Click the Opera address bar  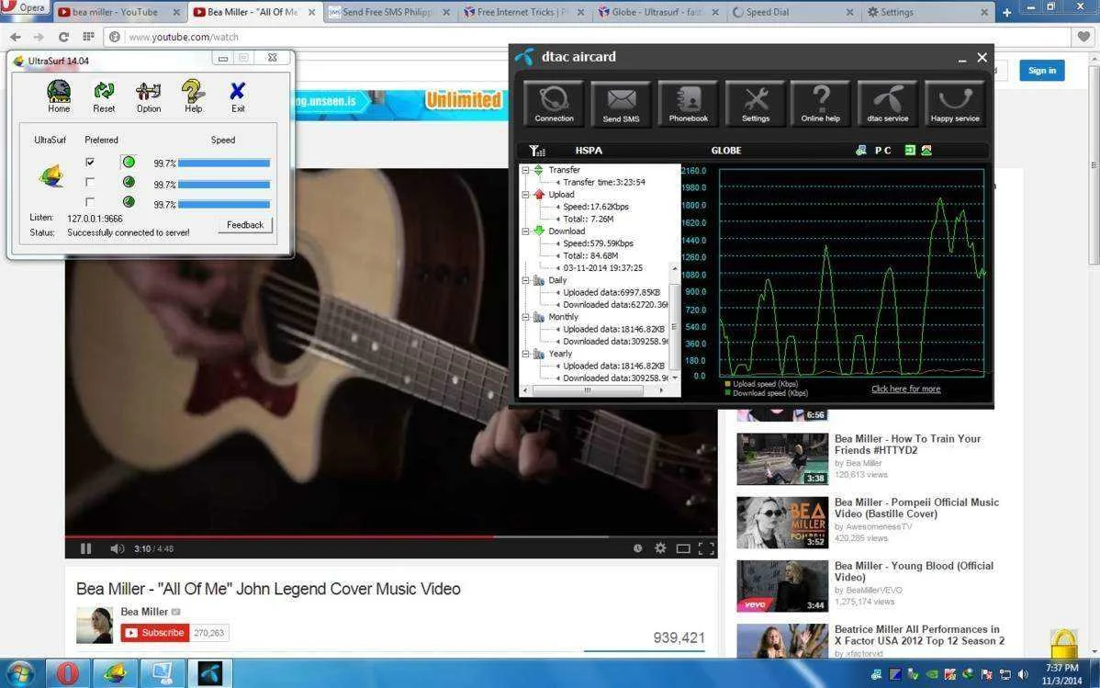pyautogui.click(x=586, y=37)
